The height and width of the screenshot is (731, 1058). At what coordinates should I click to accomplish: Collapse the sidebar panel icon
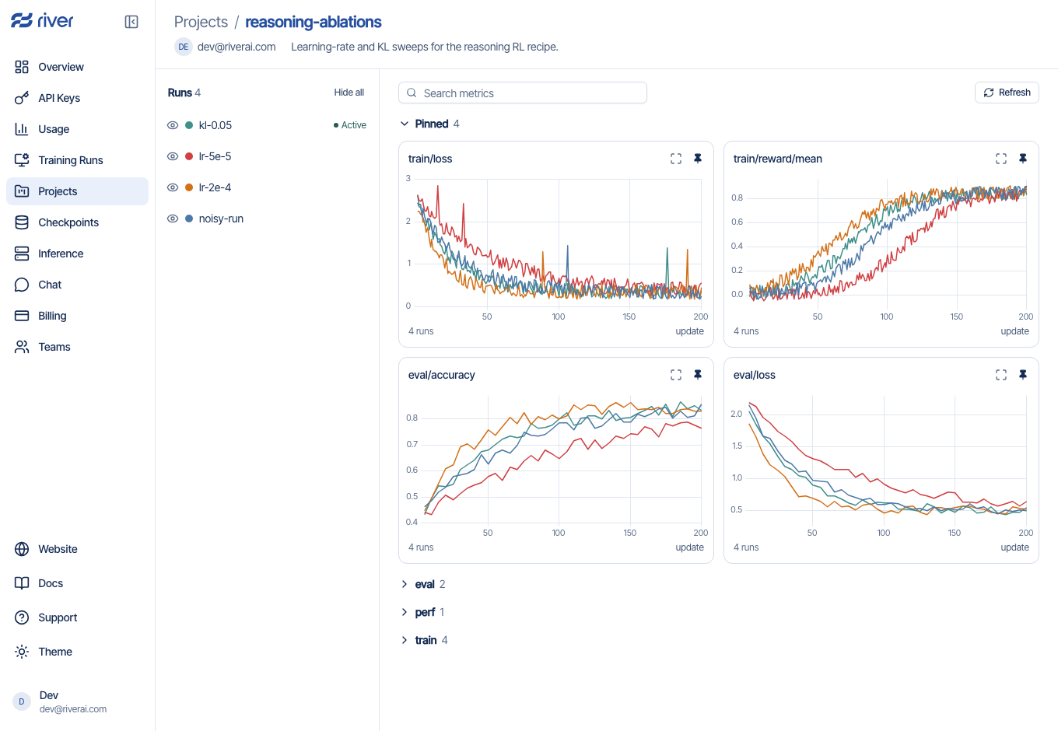pos(131,22)
